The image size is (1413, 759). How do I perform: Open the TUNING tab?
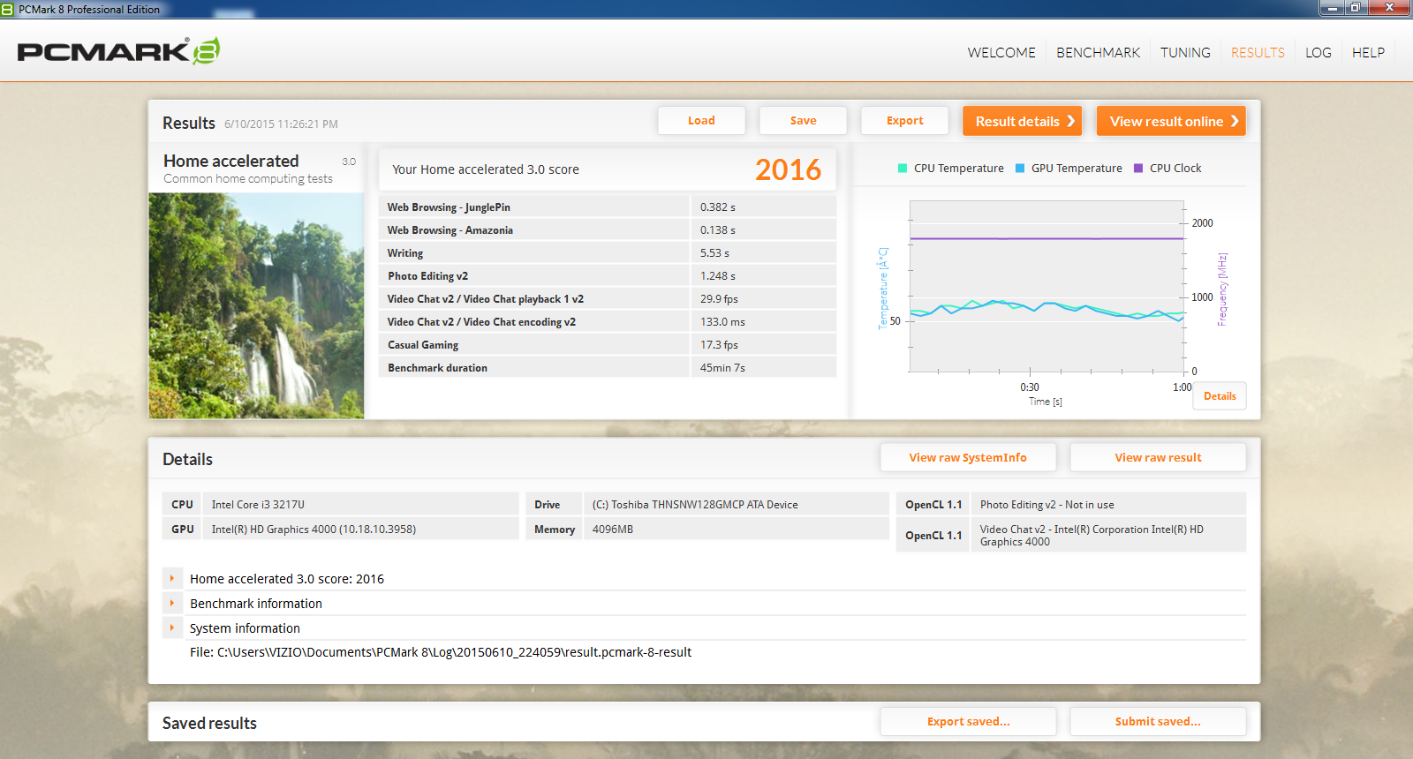point(1185,53)
